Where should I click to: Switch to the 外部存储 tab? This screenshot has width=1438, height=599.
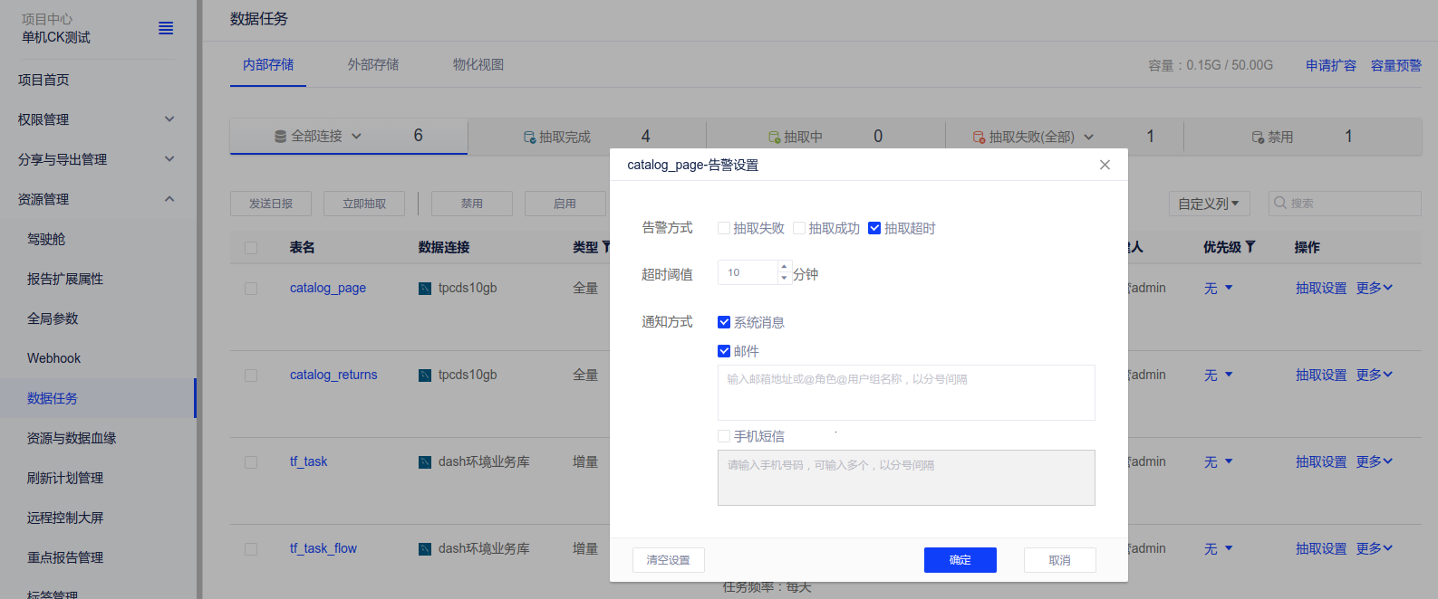click(x=373, y=64)
